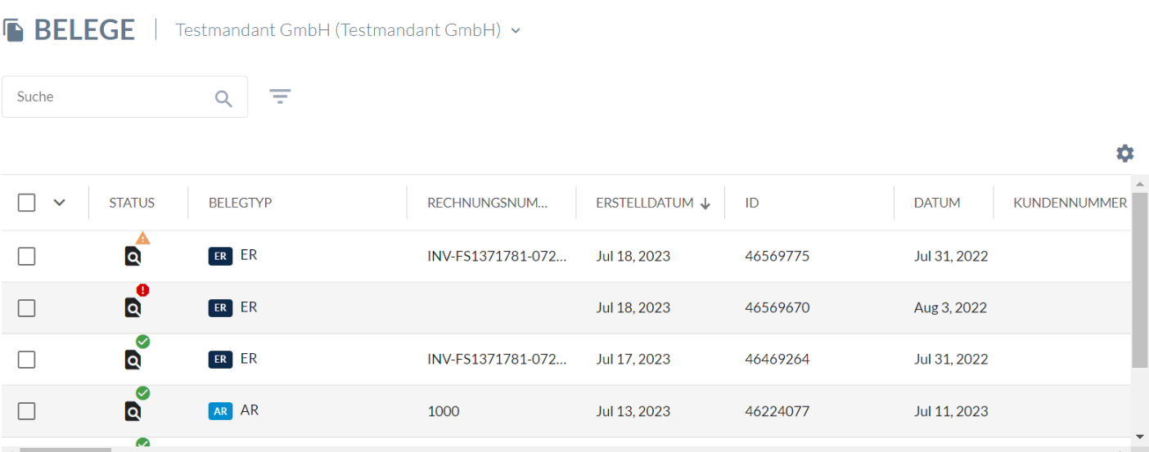
Task: Open invoice INV-FS1371781 dated Jul 18, 2023
Action: [x=497, y=256]
